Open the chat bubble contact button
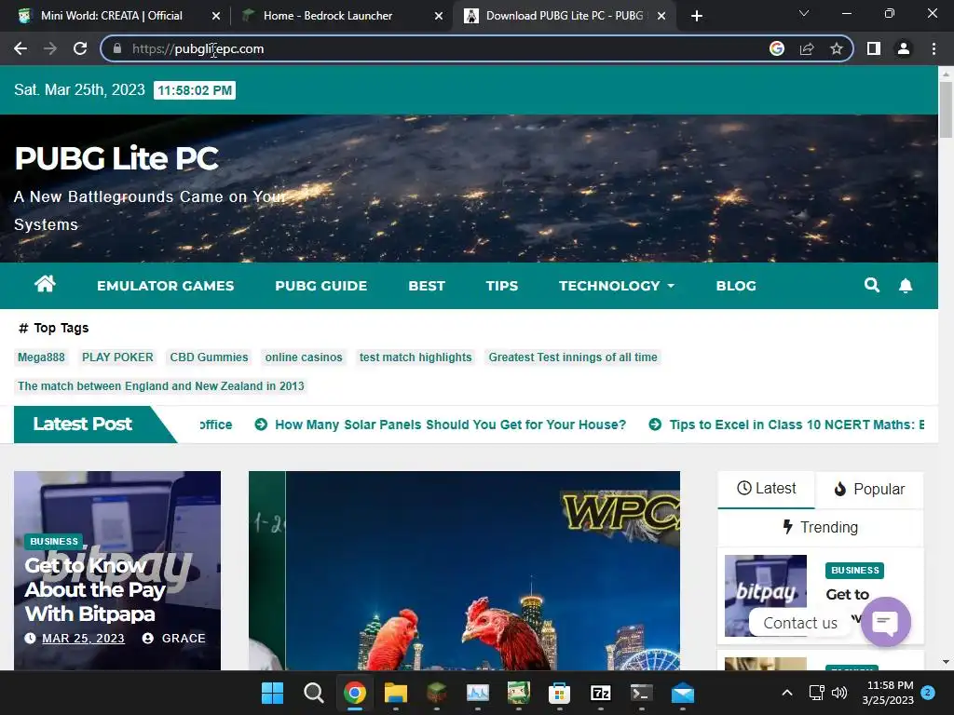The width and height of the screenshot is (954, 715). click(x=885, y=622)
